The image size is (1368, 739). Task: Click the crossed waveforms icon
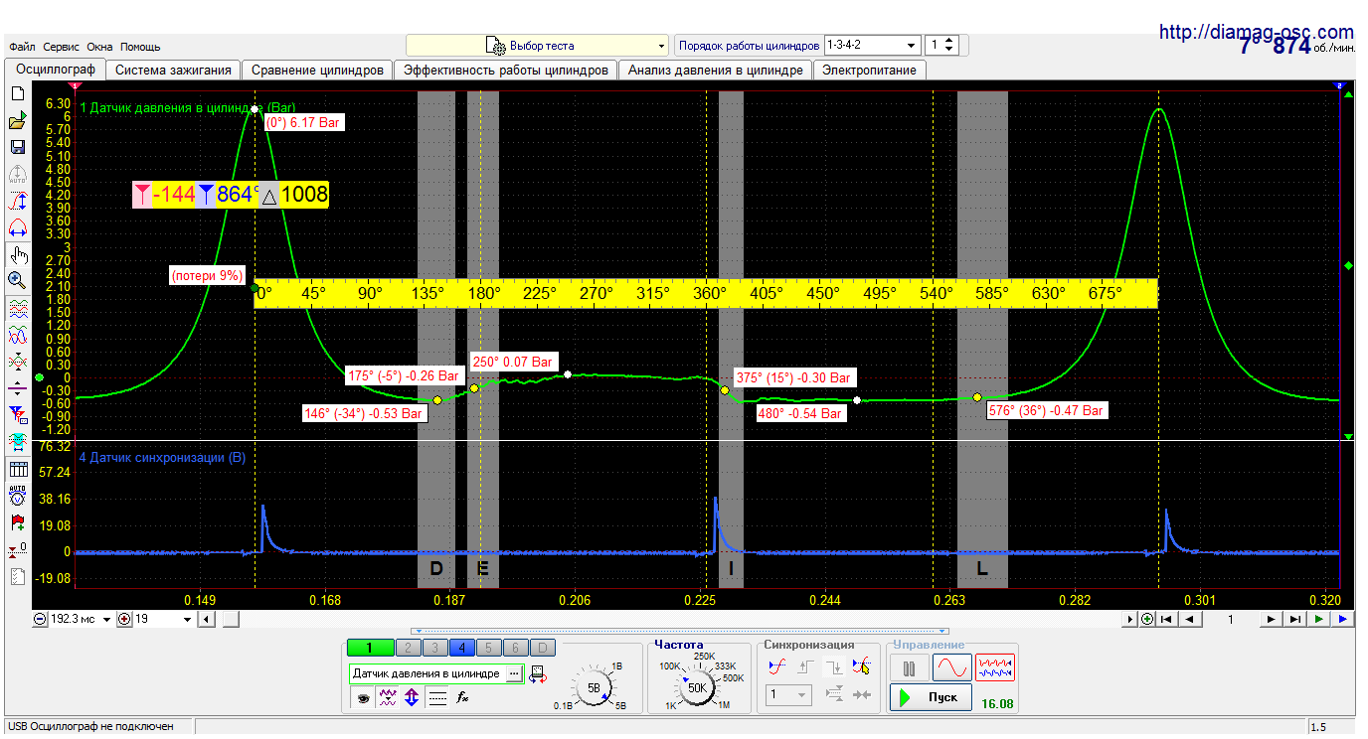[17, 361]
